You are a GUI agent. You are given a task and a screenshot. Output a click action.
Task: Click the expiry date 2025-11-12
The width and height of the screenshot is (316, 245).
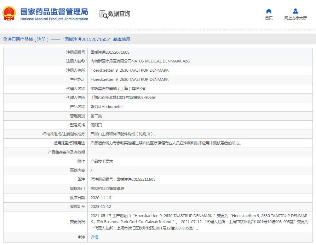point(101,207)
